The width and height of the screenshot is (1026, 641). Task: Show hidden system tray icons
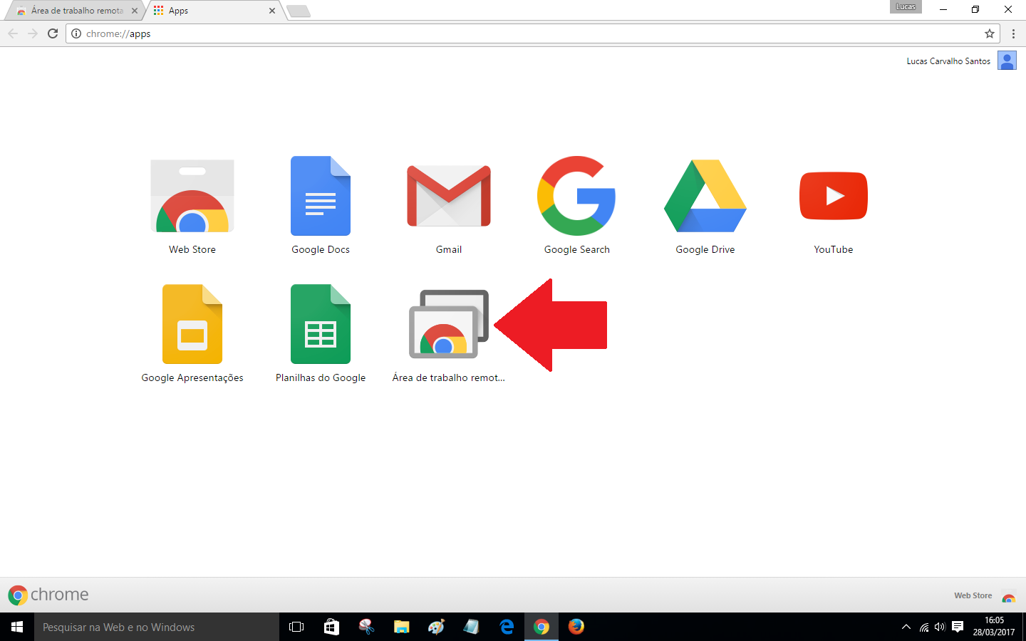906,627
